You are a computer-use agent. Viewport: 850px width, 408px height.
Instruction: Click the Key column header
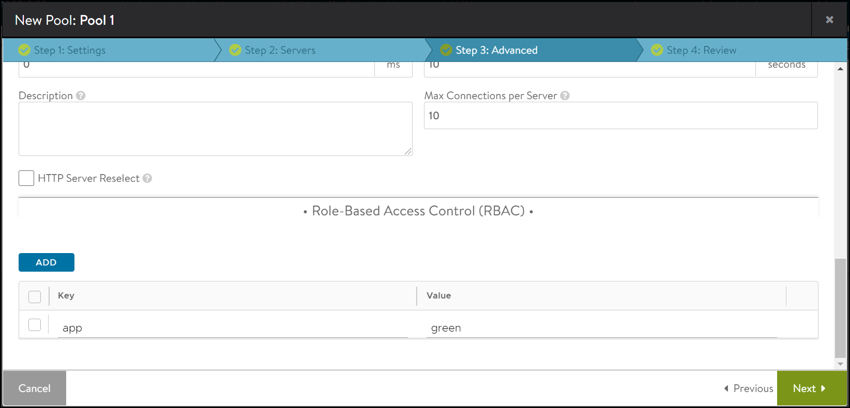(x=66, y=295)
